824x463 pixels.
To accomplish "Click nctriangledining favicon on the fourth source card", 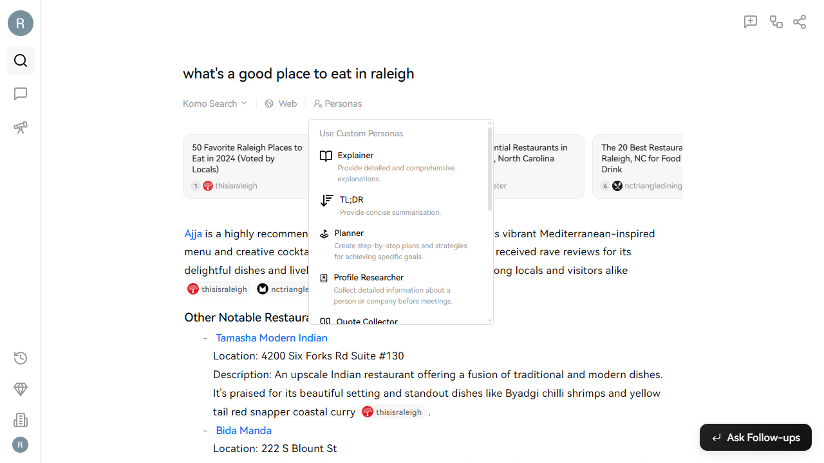I will tap(617, 186).
